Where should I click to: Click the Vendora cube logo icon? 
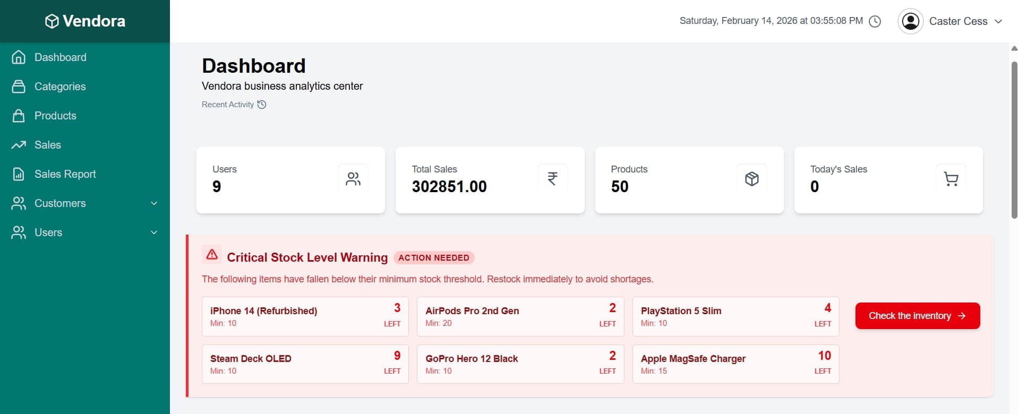(x=52, y=21)
